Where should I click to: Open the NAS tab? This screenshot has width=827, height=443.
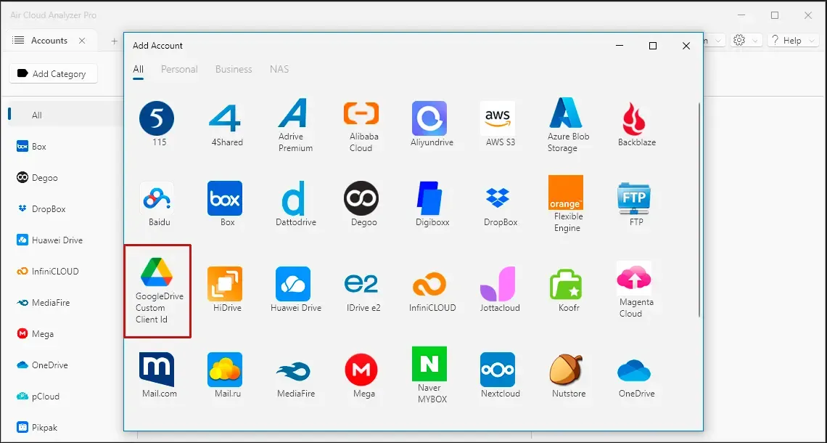279,69
